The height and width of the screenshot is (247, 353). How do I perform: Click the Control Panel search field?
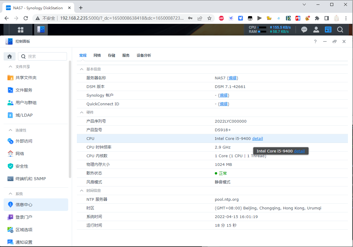[42, 56]
